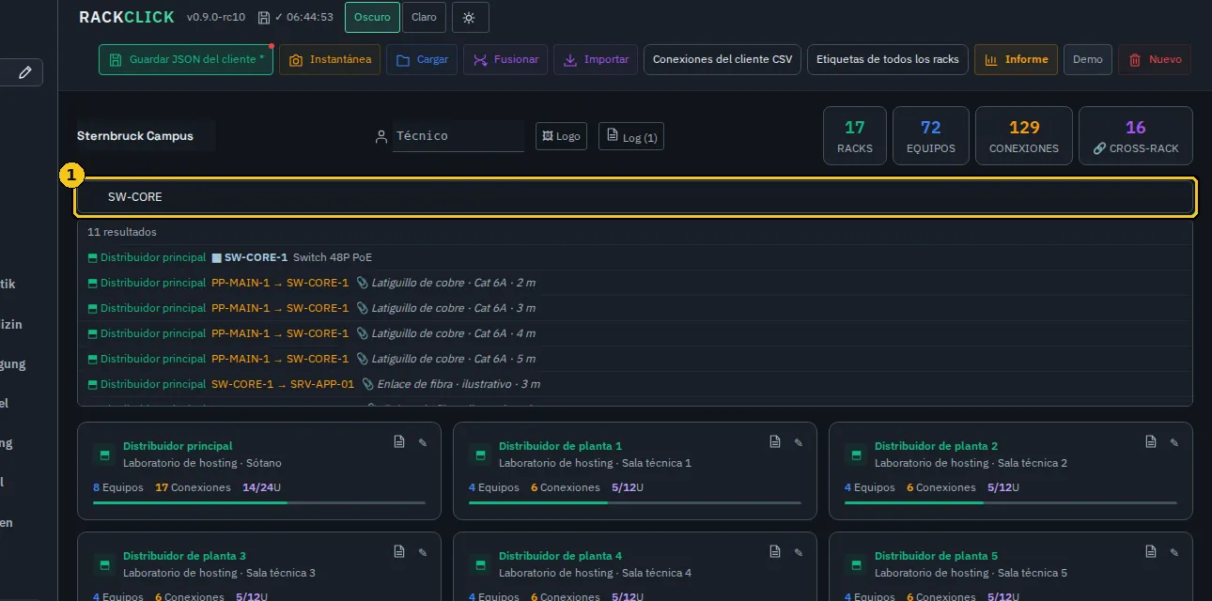Select the Cat 6A 5 m latiguillo result
The height and width of the screenshot is (601, 1212).
tap(635, 359)
